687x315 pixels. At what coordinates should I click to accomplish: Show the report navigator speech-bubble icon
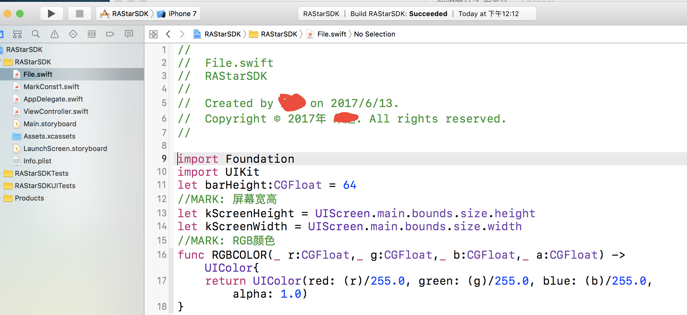coord(129,34)
